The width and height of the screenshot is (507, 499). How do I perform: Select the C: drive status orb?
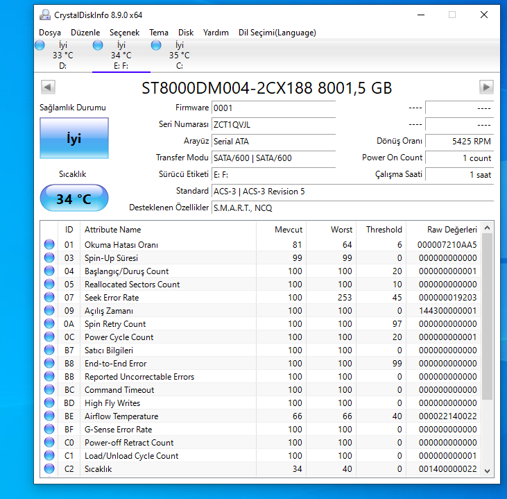(156, 45)
